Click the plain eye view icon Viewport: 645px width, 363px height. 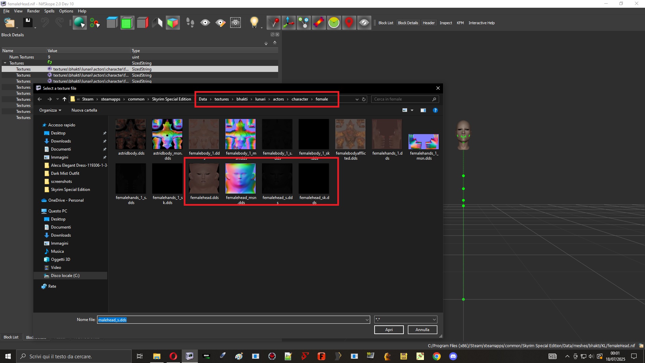(x=205, y=23)
